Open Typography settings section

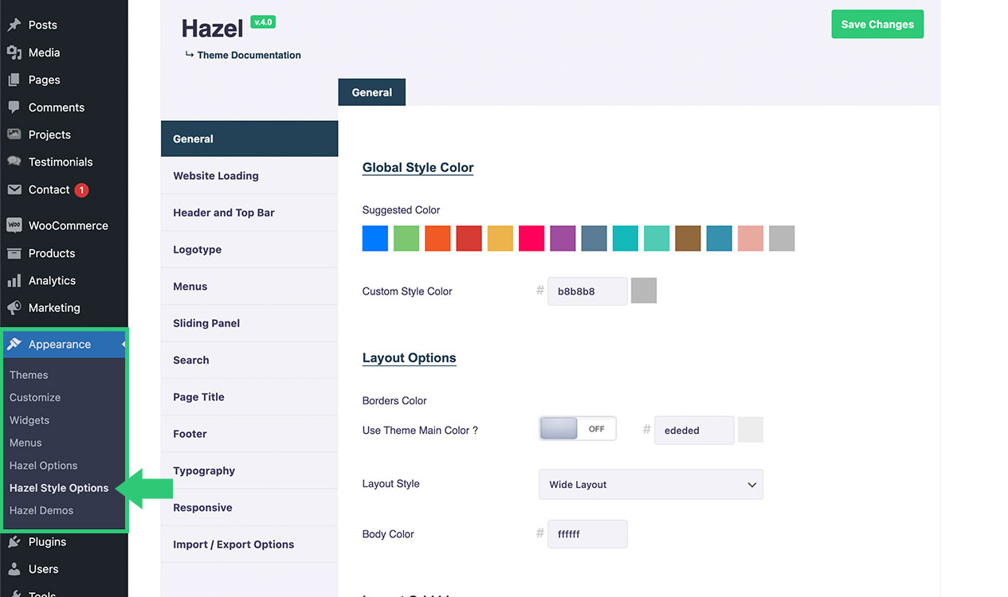pyautogui.click(x=204, y=470)
